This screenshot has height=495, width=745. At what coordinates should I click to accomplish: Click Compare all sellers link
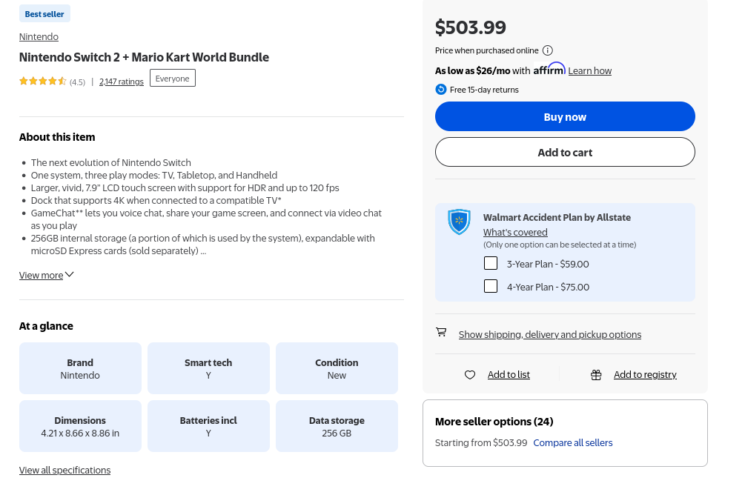[572, 442]
